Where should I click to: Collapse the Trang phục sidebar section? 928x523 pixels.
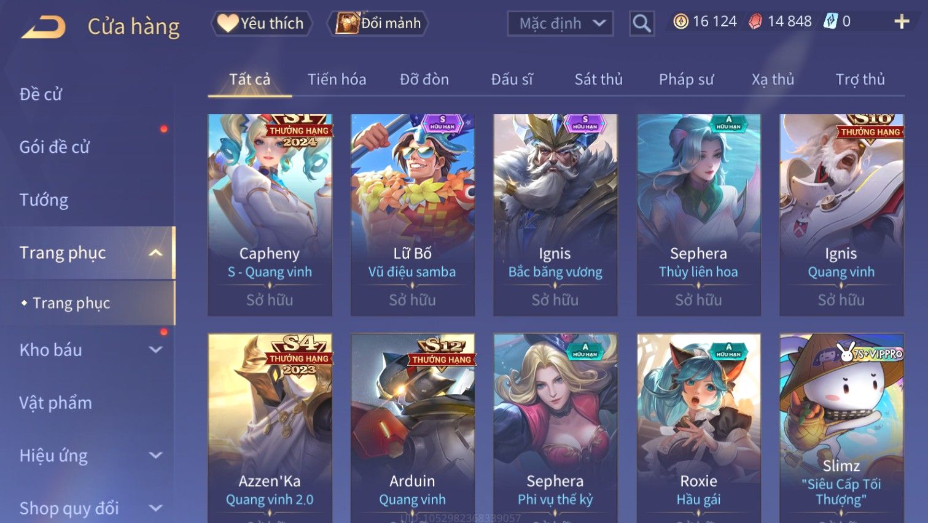(156, 253)
